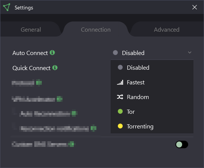The height and width of the screenshot is (168, 204).
Task: Click the Quick Connect label
Action: coord(31,68)
